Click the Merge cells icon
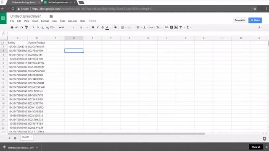269x151 pixels. tap(129, 27)
